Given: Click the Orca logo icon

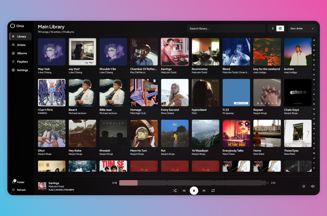Looking at the screenshot, I should click(x=13, y=26).
